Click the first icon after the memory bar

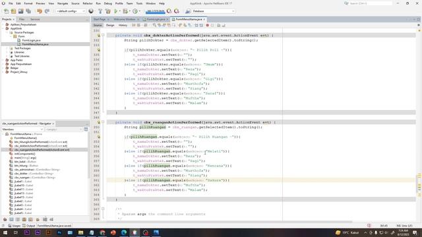[x=169, y=11]
